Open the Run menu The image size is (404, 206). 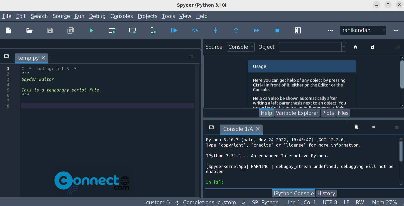click(79, 16)
